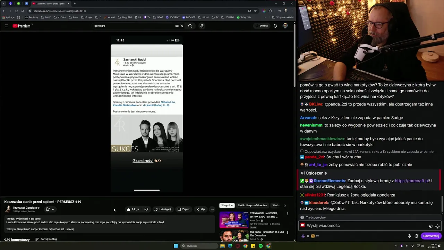
Task: Reload the page with refresh icon
Action: [x=16, y=11]
